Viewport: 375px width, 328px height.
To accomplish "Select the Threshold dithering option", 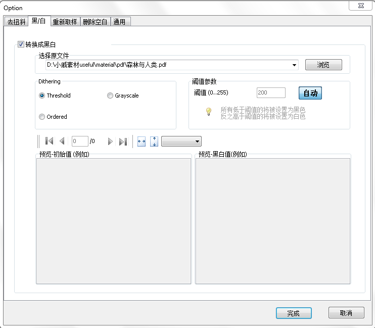I will [x=42, y=96].
